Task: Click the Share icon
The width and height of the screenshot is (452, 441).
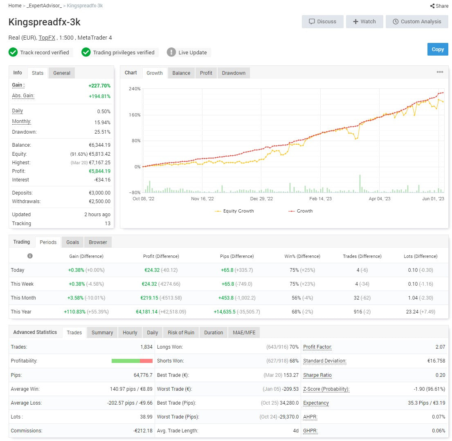Action: (432, 6)
